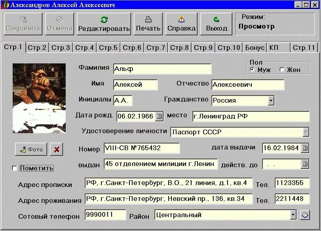Open the calendar for действ. до field
Image resolution: width=321 pixels, height=231 pixels.
(305, 164)
